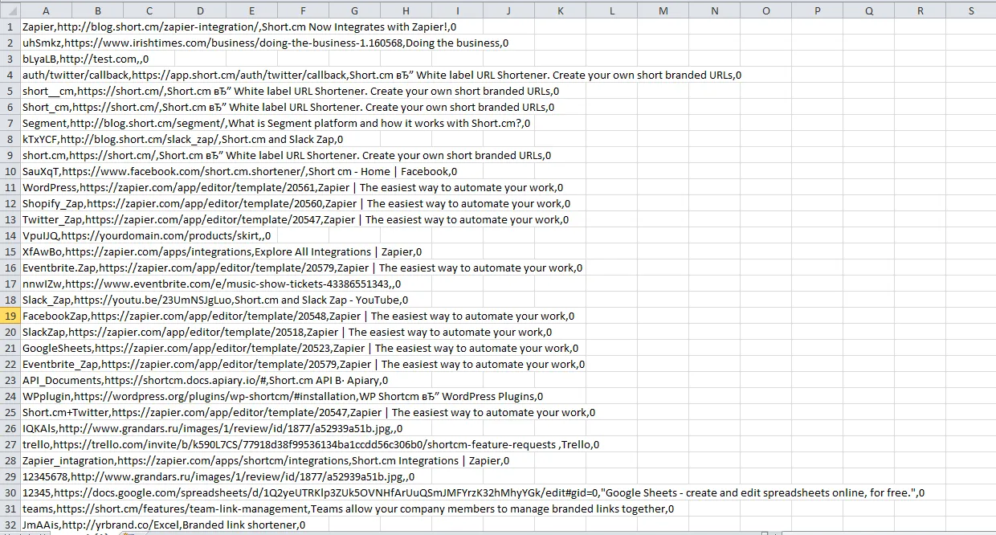Click the 'Twitter_Zap' row text
The image size is (996, 535).
(296, 219)
